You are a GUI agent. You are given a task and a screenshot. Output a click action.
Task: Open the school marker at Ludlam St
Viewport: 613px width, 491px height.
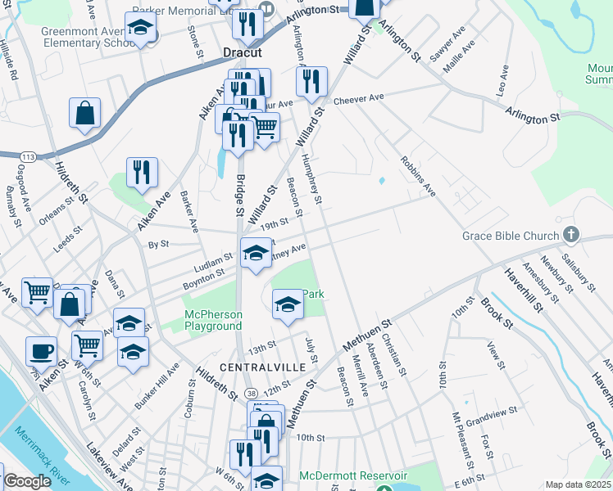(256, 254)
